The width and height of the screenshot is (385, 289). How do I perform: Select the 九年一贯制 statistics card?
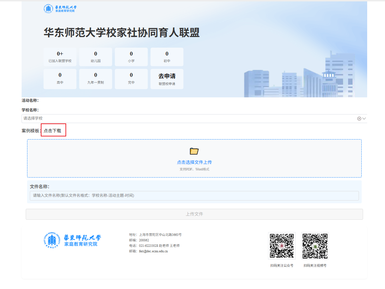pos(96,79)
